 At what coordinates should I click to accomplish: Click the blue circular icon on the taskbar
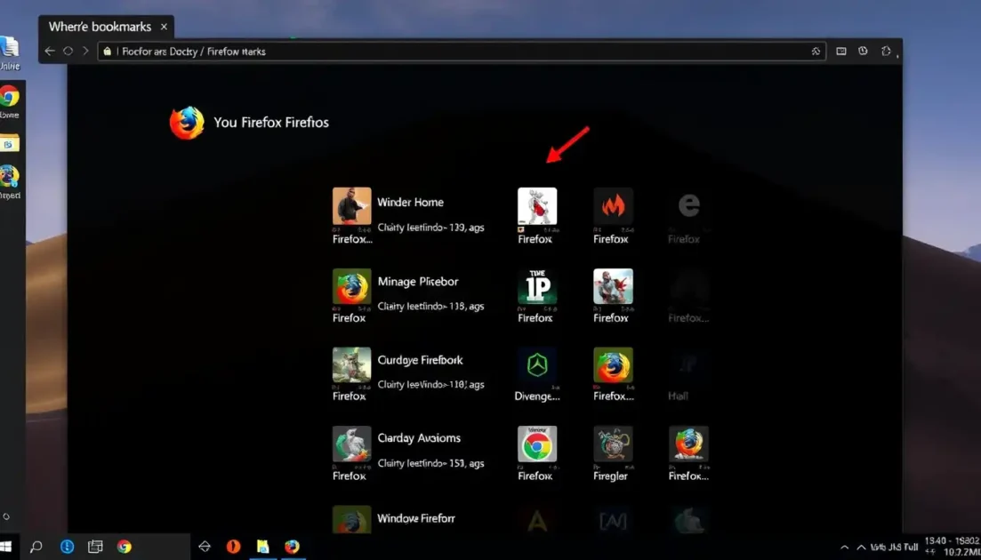click(x=67, y=547)
